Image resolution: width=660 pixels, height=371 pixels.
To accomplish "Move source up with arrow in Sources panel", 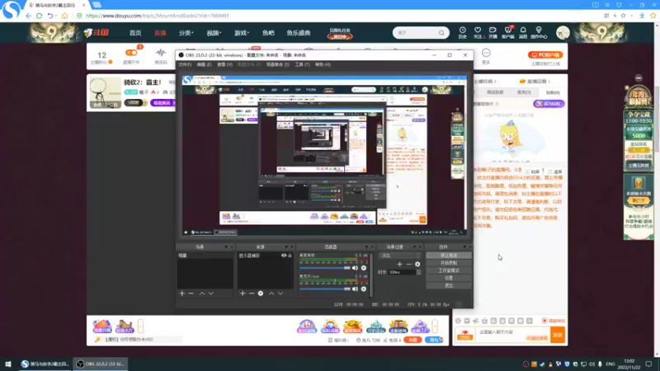I will coord(271,294).
